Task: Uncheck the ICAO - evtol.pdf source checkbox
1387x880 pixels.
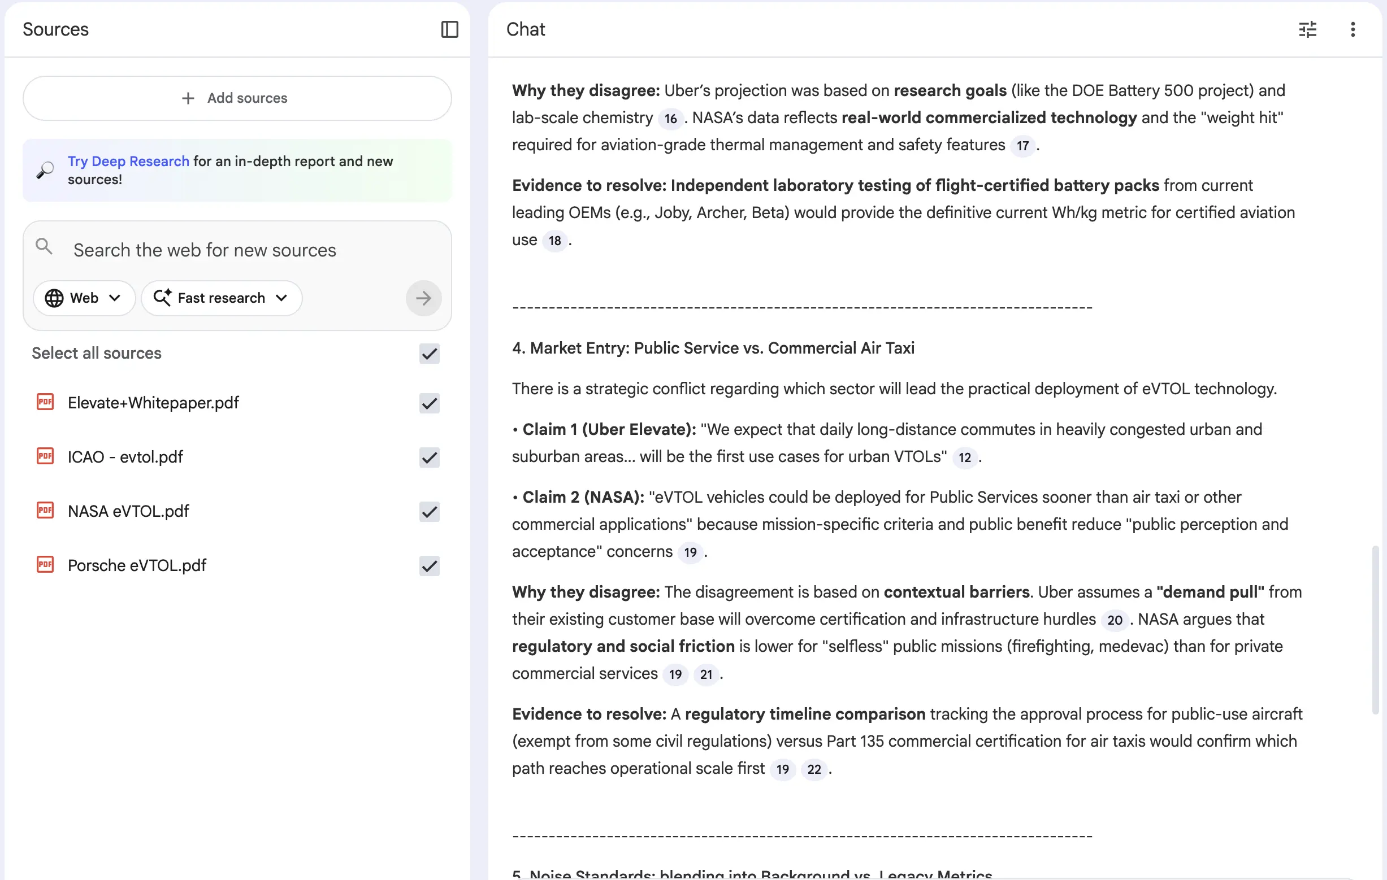Action: coord(429,458)
